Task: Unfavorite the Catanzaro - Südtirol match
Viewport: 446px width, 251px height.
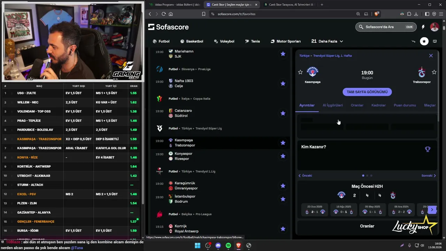Action: (283, 113)
